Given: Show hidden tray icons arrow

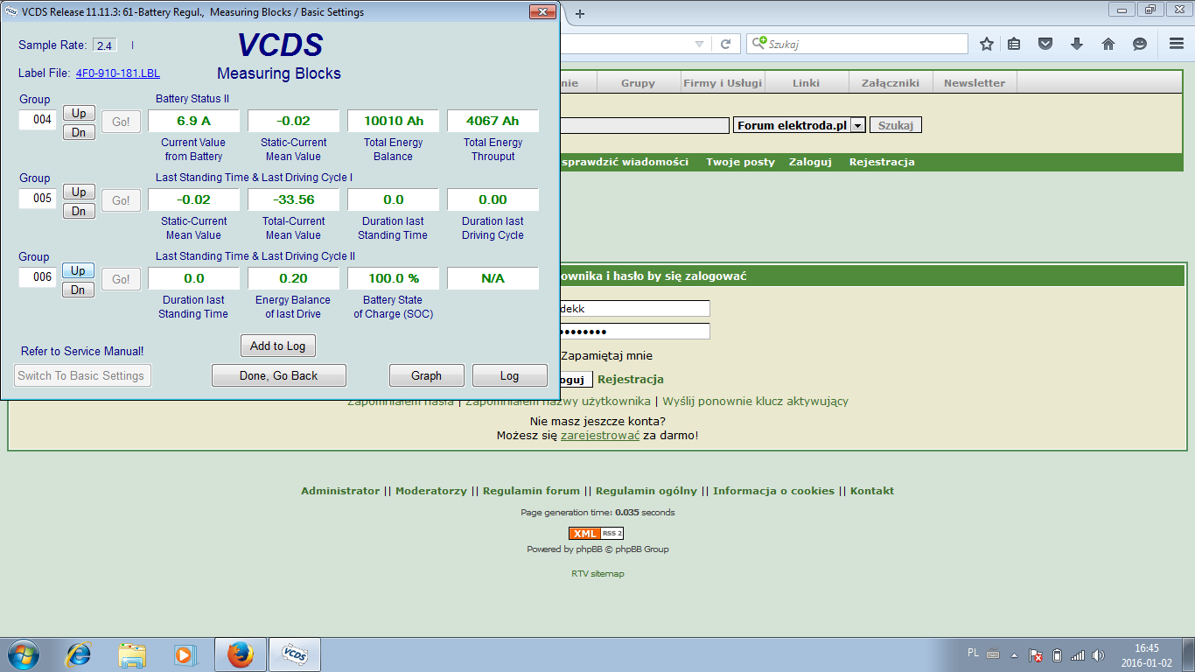Looking at the screenshot, I should 1015,654.
